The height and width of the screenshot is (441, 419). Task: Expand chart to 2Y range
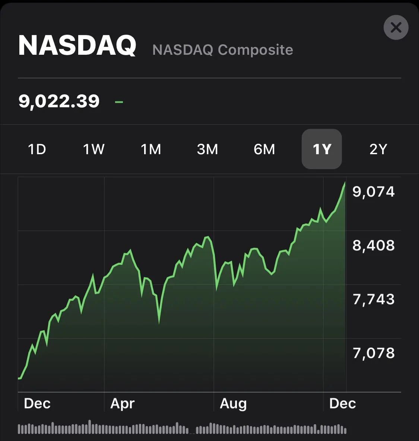coord(378,149)
